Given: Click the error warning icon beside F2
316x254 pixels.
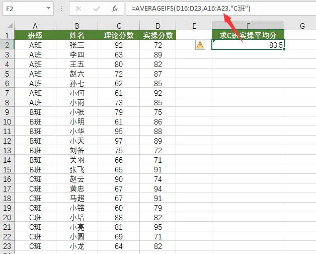Looking at the screenshot, I should 200,45.
